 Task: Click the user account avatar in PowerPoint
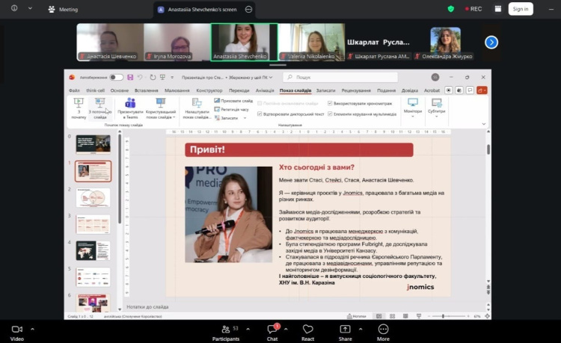(x=435, y=77)
